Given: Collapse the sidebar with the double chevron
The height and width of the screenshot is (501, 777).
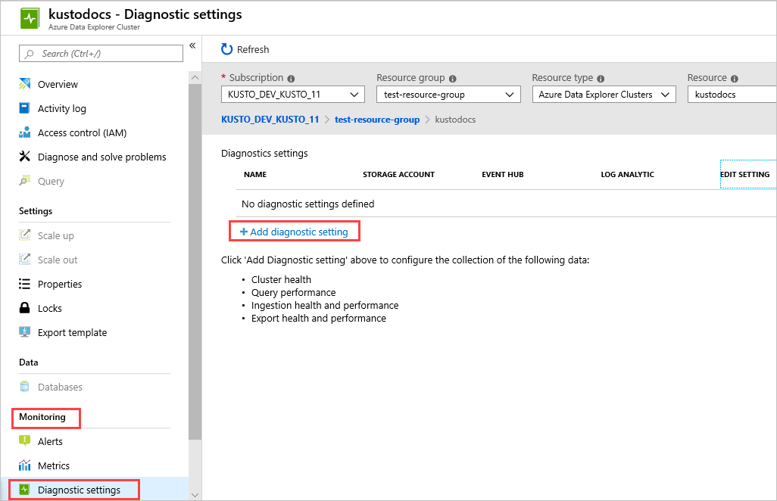Looking at the screenshot, I should 192,45.
